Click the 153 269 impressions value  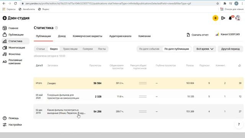(190, 112)
